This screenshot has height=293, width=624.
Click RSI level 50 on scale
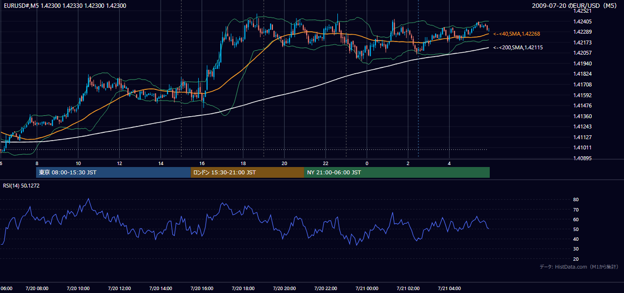576,229
